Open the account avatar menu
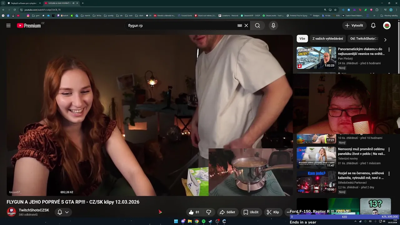Viewport: 400px width, 225px height. (x=387, y=26)
